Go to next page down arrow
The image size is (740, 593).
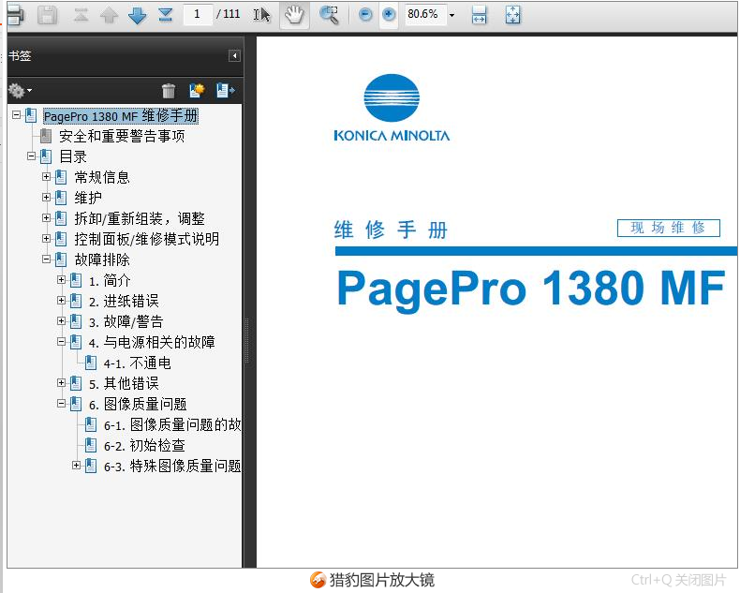pyautogui.click(x=138, y=15)
